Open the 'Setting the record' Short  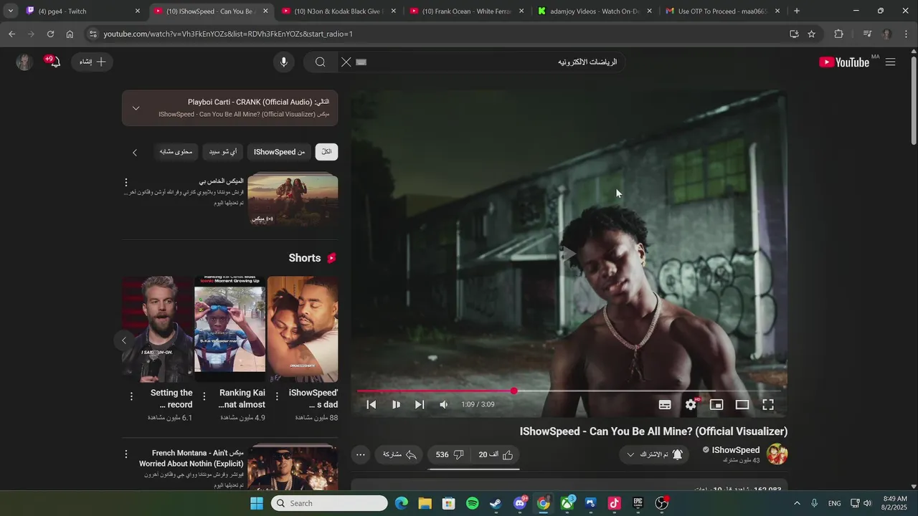click(158, 330)
